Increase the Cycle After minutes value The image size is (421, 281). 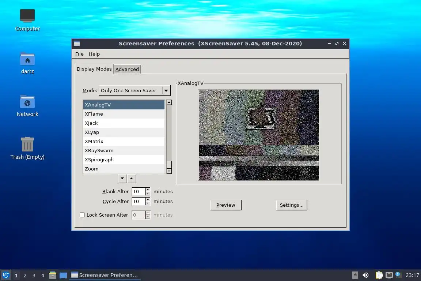tap(148, 199)
